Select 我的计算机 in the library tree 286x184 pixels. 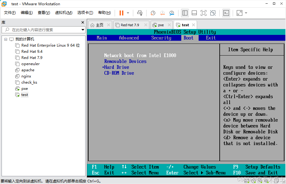[24, 39]
